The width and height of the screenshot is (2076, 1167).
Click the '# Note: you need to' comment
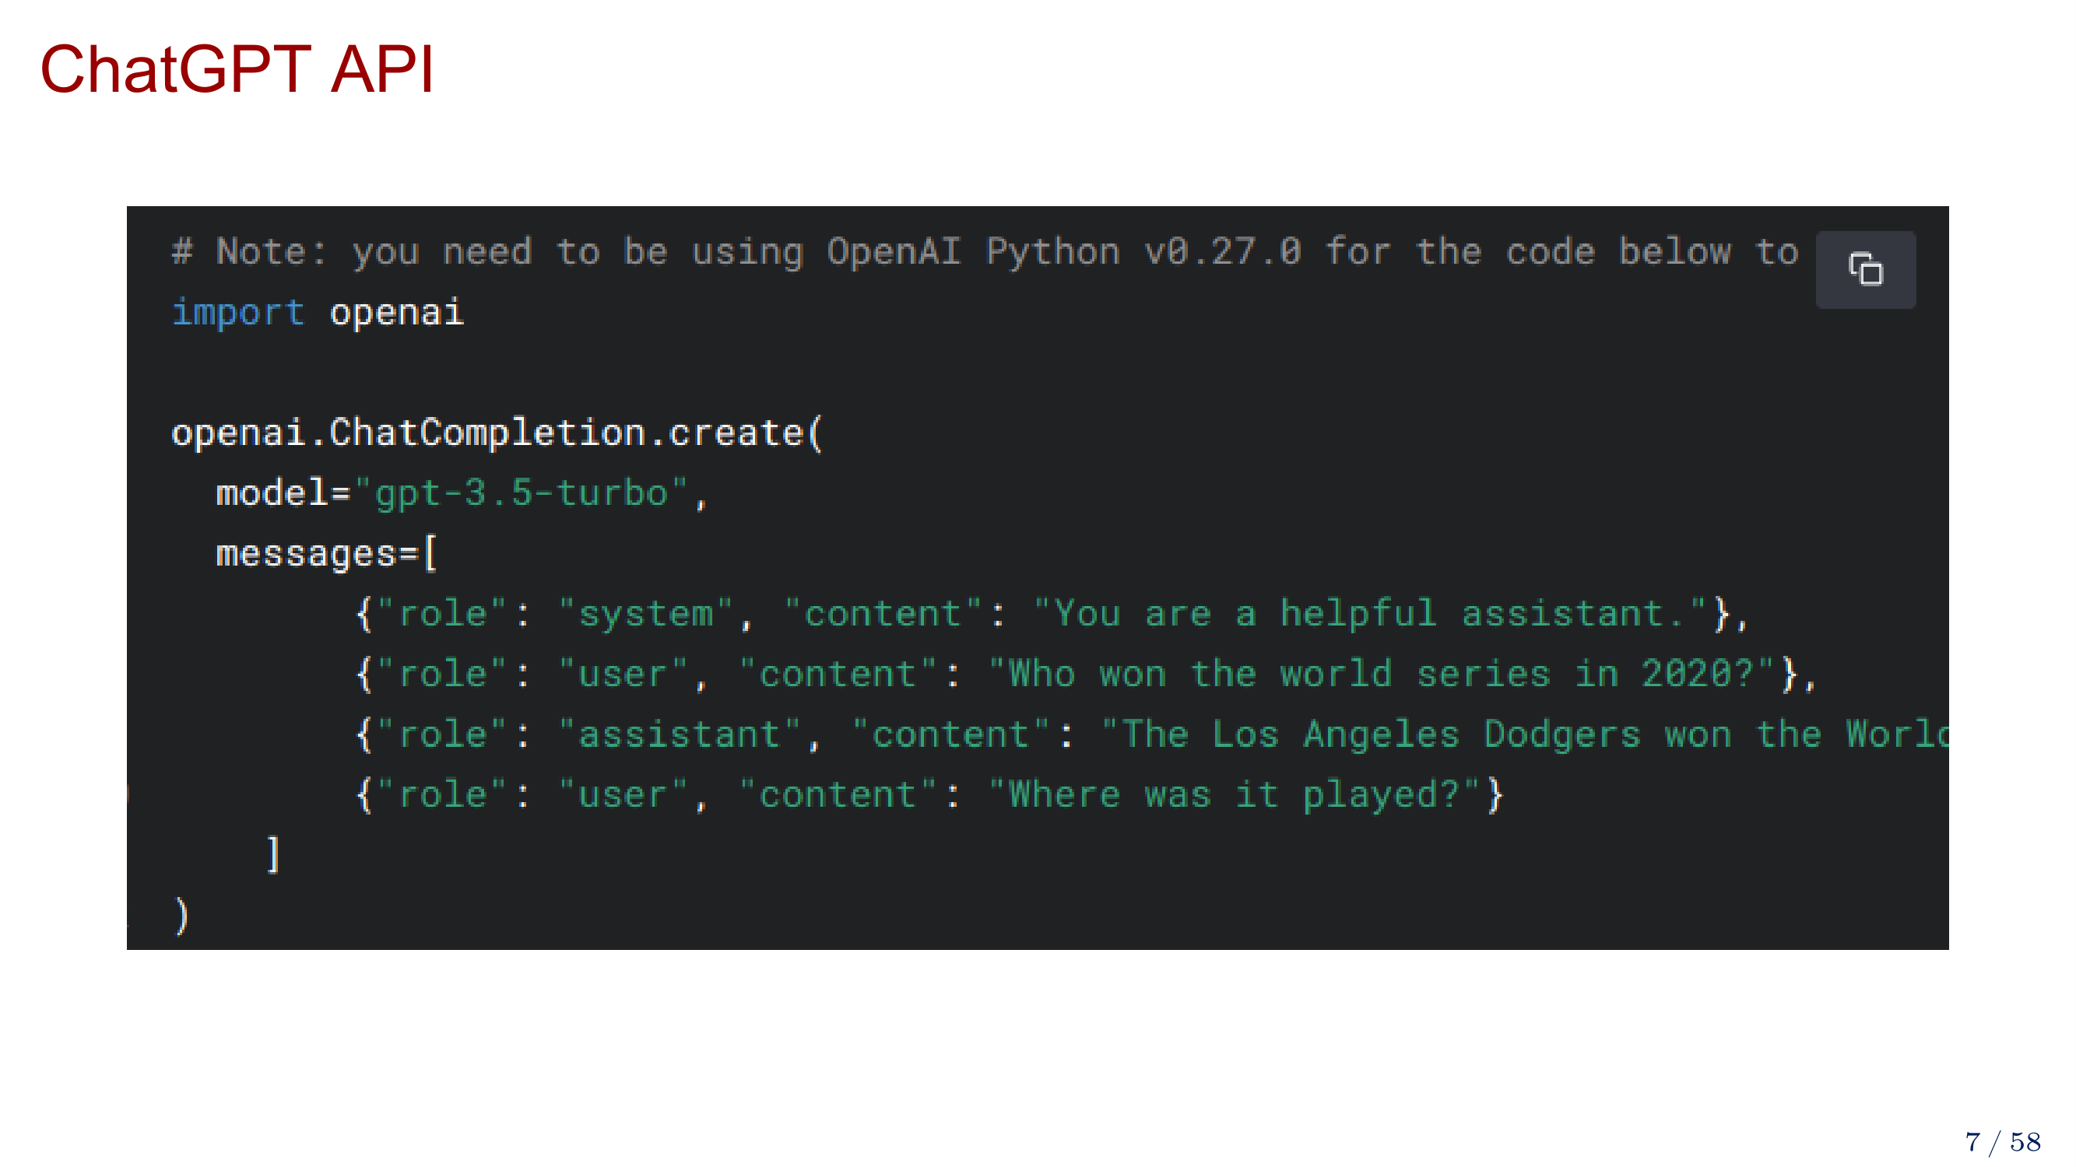[x=985, y=252]
